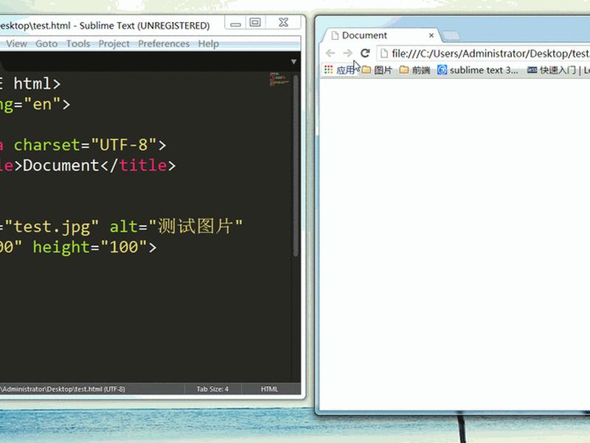Open the Goto menu in Sublime Text
The width and height of the screenshot is (590, 443).
46,44
